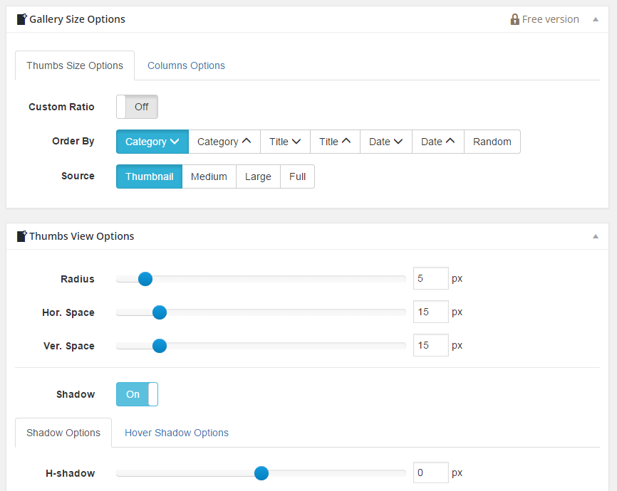Image resolution: width=617 pixels, height=491 pixels.
Task: Focus the Hor. Space px value field
Action: (x=431, y=312)
